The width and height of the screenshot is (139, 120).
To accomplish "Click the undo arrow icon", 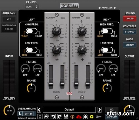I will (x=53, y=117).
